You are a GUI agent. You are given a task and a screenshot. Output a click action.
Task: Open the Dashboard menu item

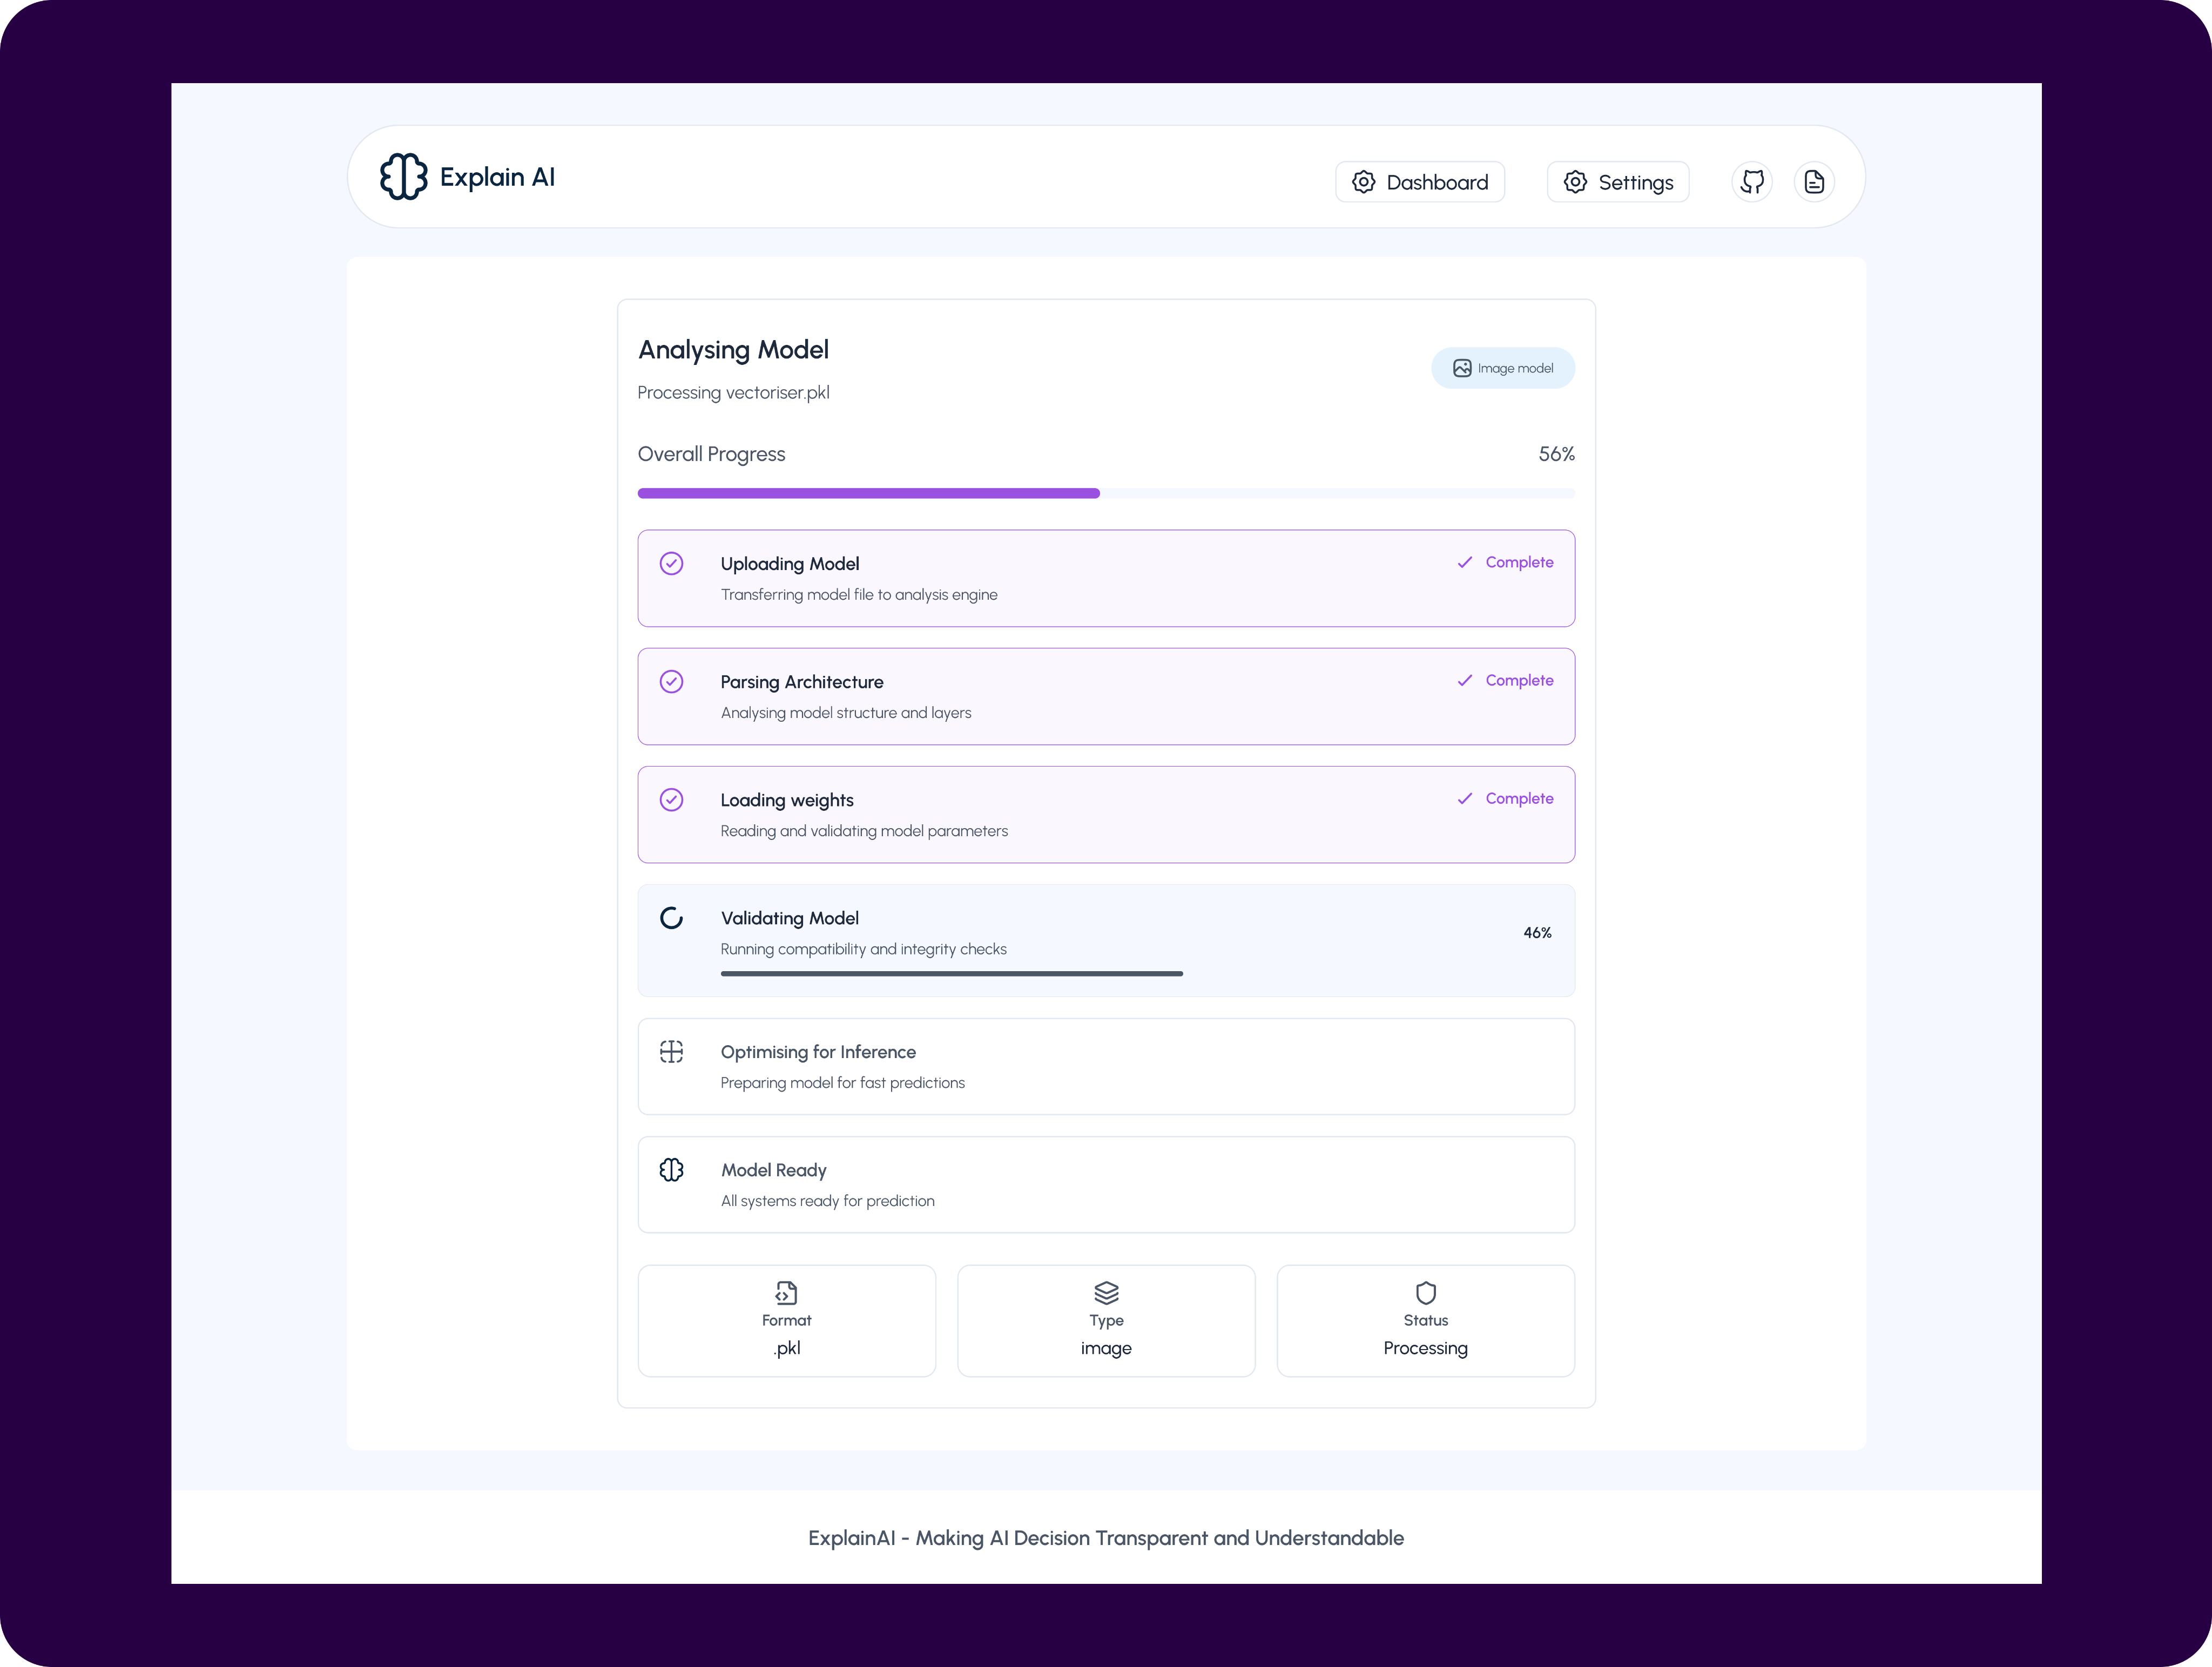click(x=1420, y=182)
